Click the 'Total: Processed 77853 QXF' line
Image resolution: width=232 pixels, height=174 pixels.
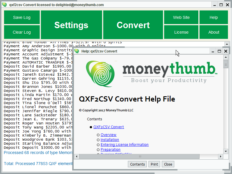[x=38, y=164]
